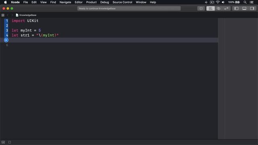Open the Navigate menu
Image resolution: width=258 pixels, height=145 pixels.
(65, 2)
